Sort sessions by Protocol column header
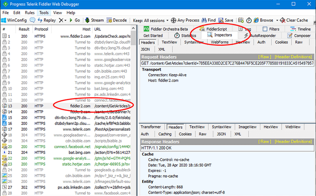The height and width of the screenshot is (196, 316). tap(41, 29)
